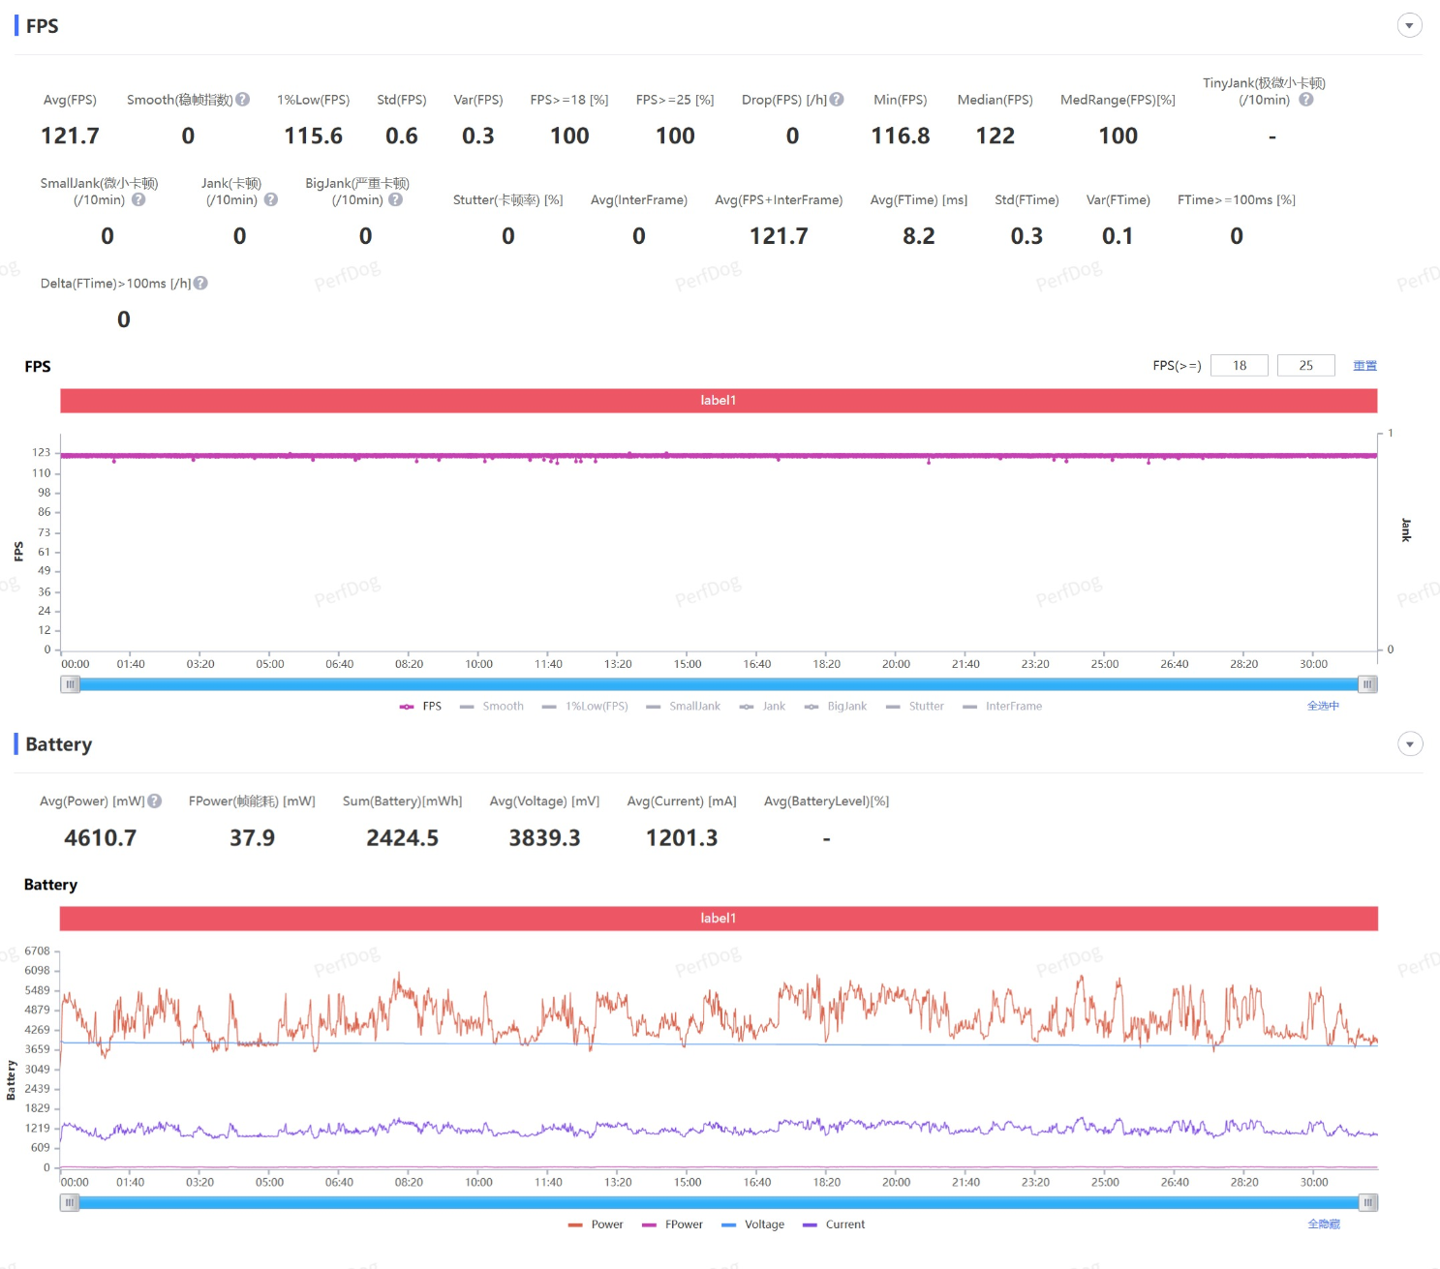Viewport: 1440px width, 1269px height.
Task: Click help icon next to Smooth index
Action: 243,100
